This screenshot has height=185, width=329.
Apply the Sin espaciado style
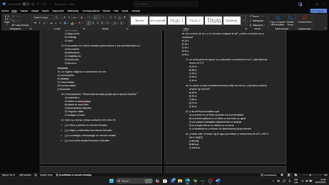pyautogui.click(x=158, y=21)
